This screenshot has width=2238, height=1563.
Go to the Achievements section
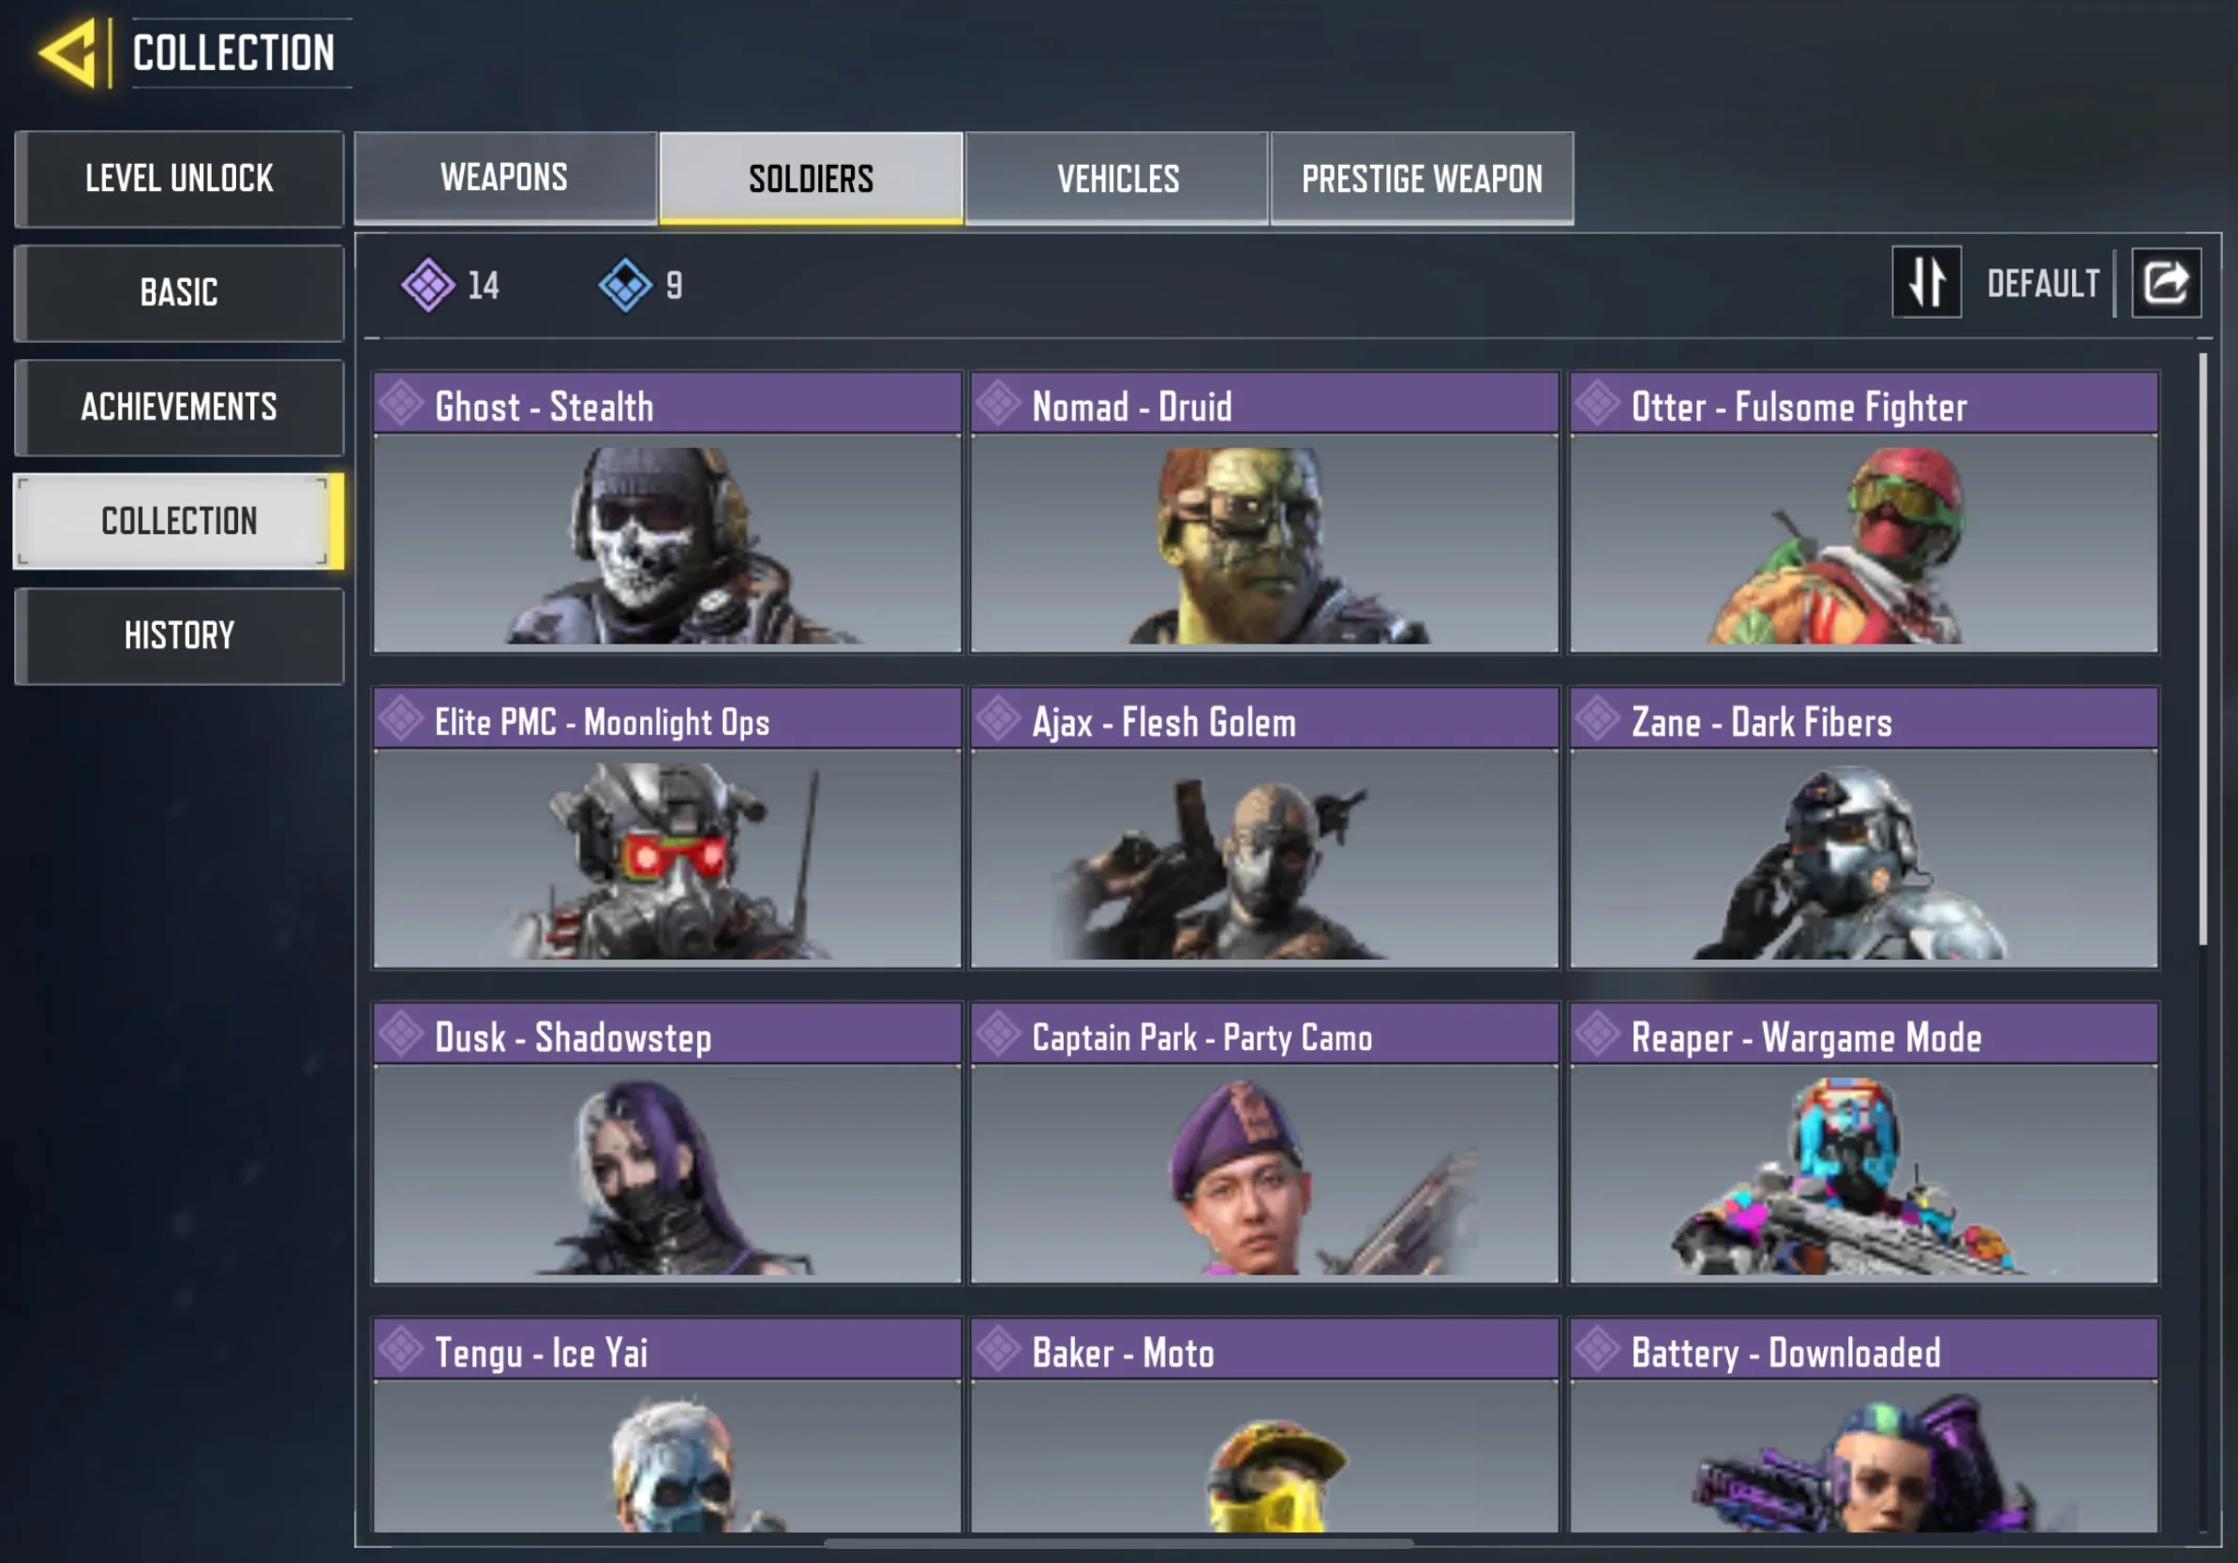point(179,408)
